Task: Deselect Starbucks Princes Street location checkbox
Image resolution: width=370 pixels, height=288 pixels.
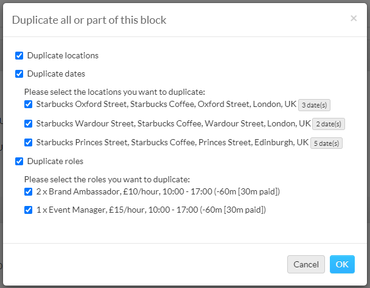Action: 29,143
